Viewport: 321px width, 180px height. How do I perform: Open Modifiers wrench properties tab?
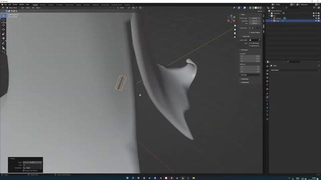(267, 97)
